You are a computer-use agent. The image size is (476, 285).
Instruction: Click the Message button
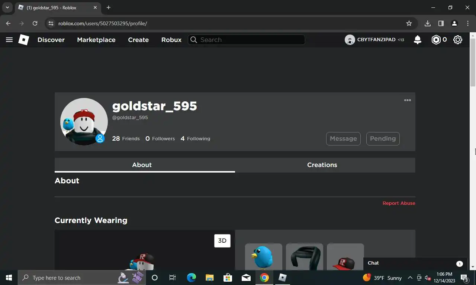click(343, 138)
